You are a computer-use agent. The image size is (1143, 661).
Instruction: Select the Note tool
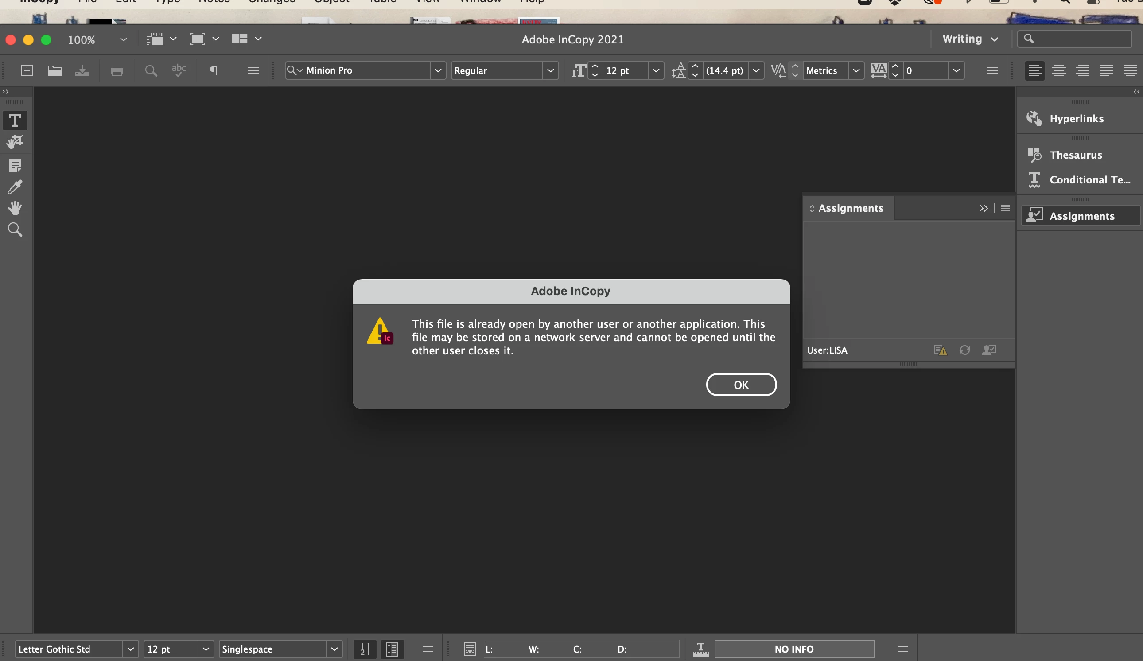(x=15, y=166)
